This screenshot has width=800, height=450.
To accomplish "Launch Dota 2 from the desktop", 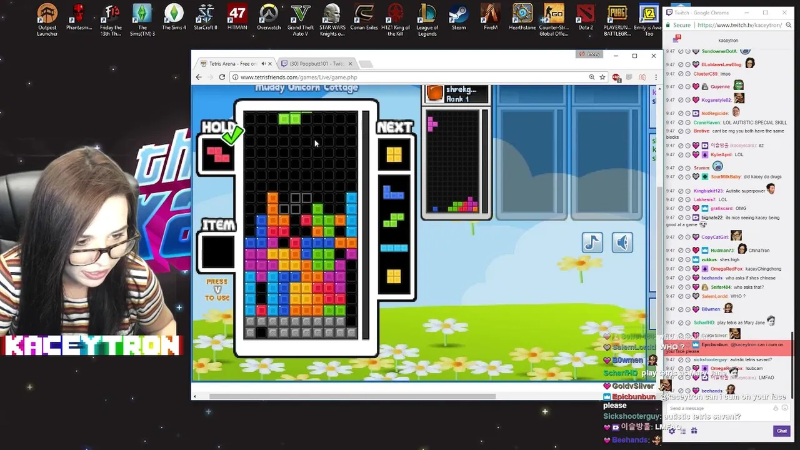I will pyautogui.click(x=586, y=17).
